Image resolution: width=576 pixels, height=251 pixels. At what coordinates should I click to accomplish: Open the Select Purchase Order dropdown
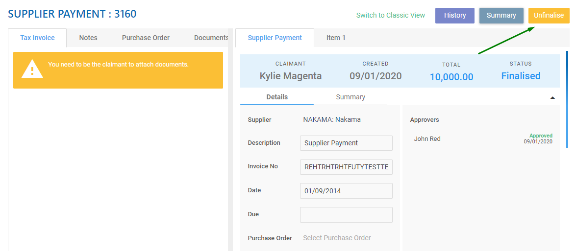click(x=337, y=238)
